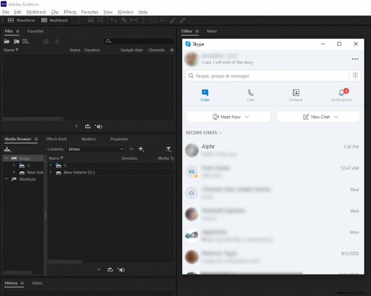The image size is (371, 296).
Task: Open Media Browser panel menu
Action: pos(36,139)
